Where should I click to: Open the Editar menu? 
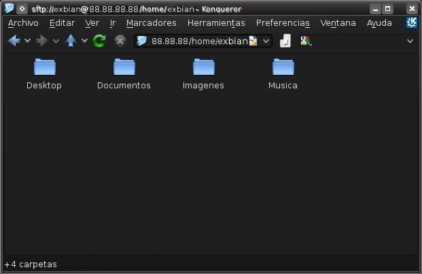pyautogui.click(x=62, y=23)
